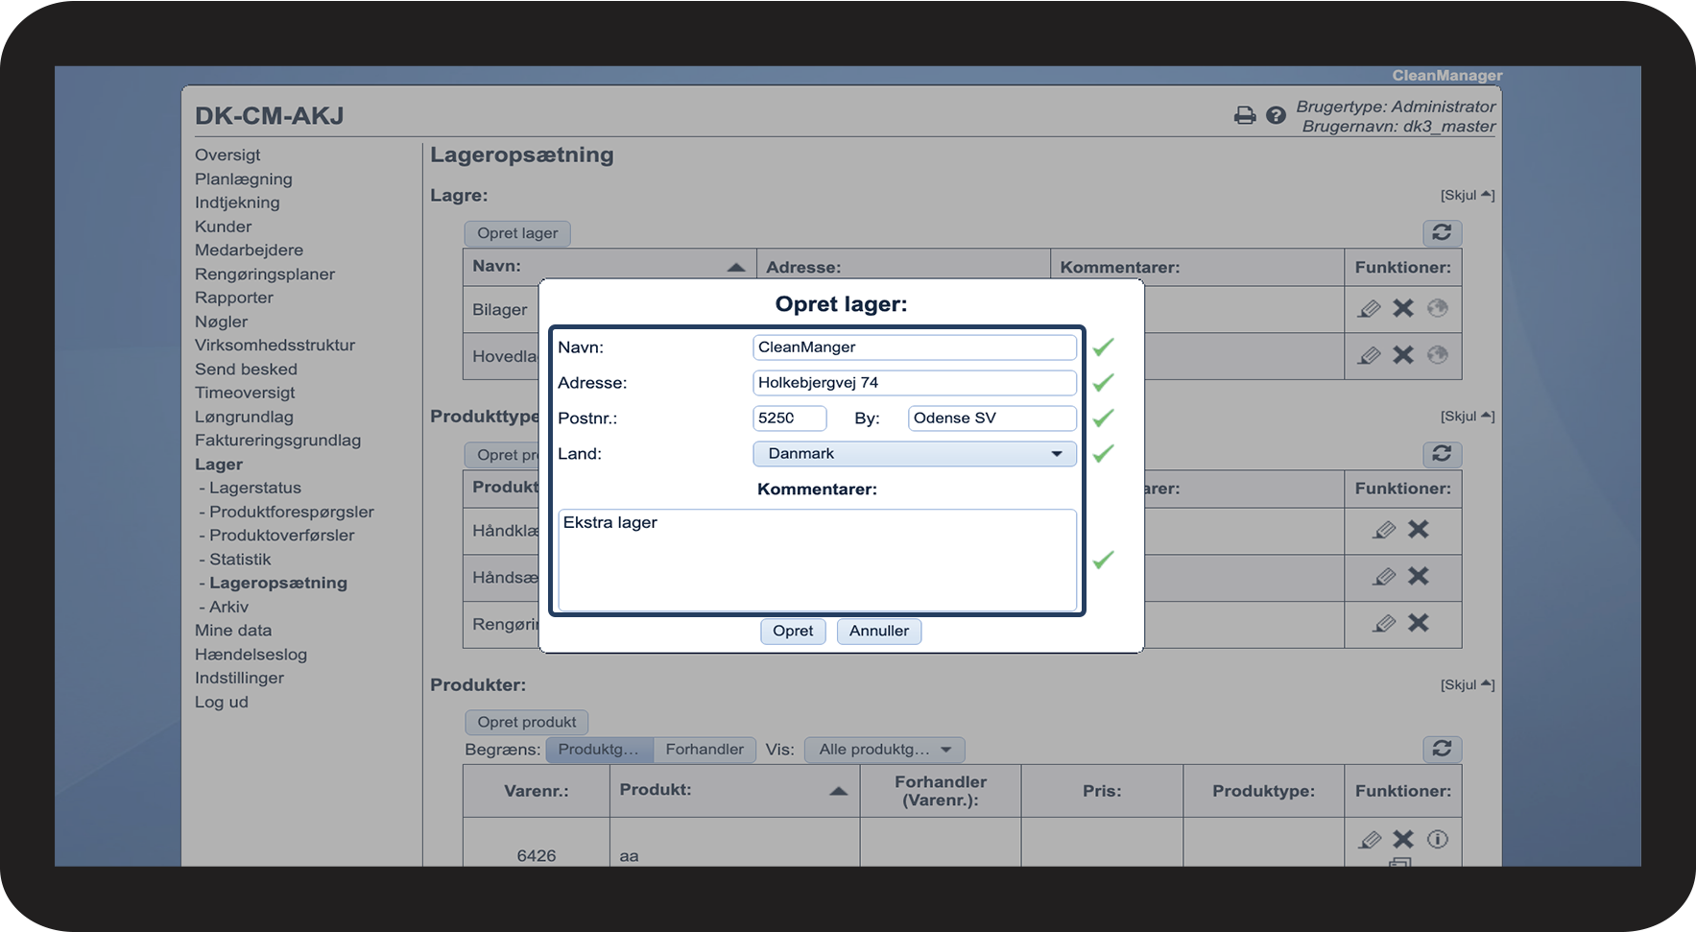Delete the Bilager warehouse row
The height and width of the screenshot is (932, 1696).
(1403, 308)
